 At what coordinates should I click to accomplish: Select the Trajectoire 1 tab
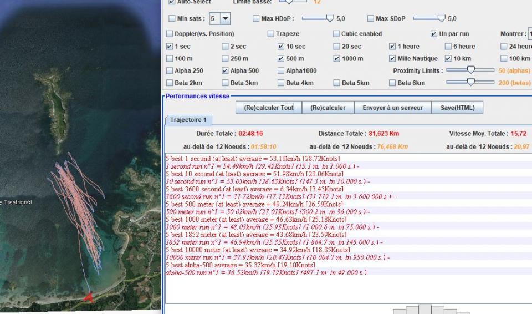click(188, 120)
